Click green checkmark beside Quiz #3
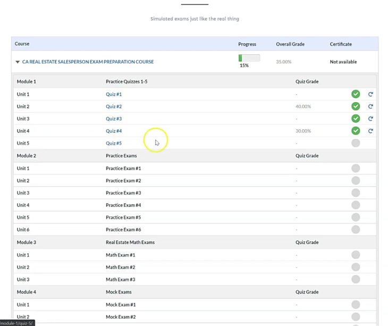 [x=356, y=119]
